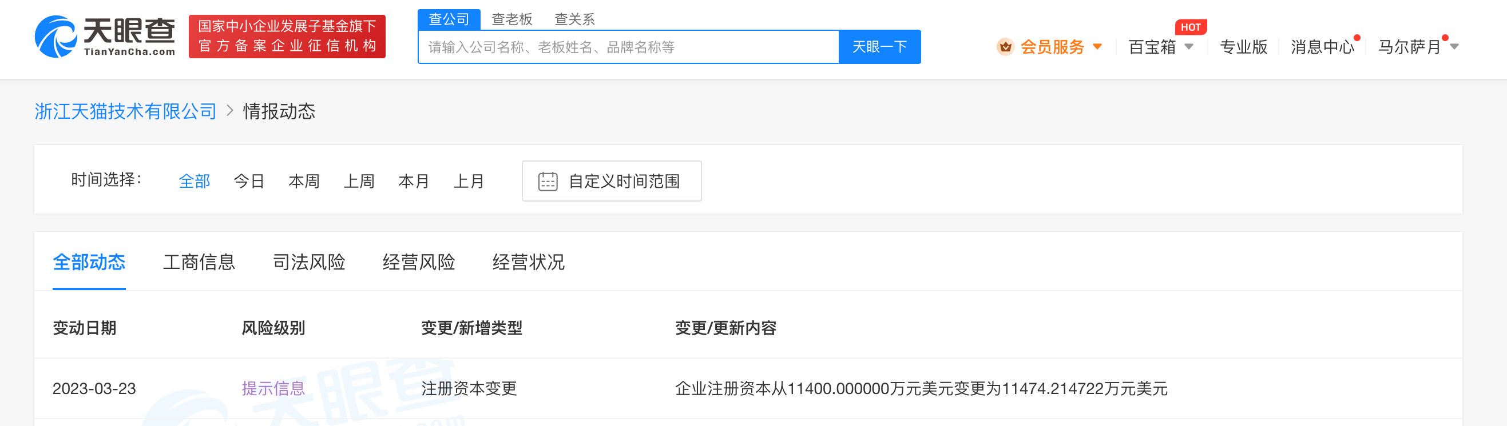
Task: Open the 会员服务 menu
Action: 1053,47
